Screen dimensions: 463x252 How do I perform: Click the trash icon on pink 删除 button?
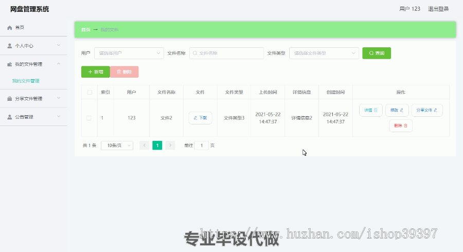click(x=119, y=71)
